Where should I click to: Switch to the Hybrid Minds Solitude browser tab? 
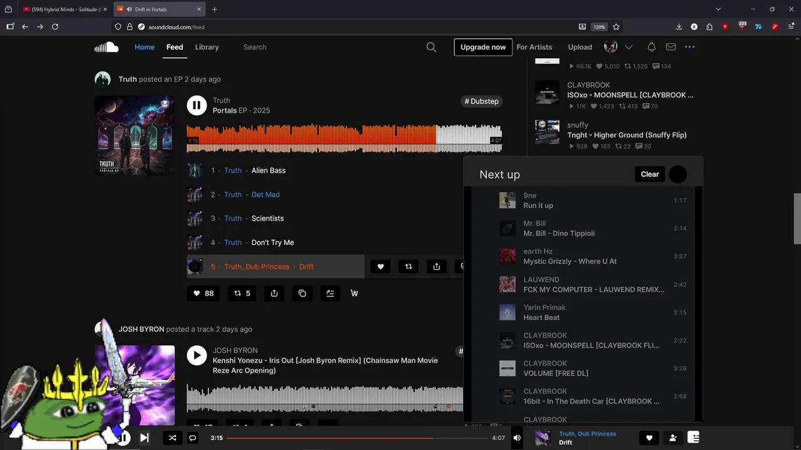pos(65,9)
